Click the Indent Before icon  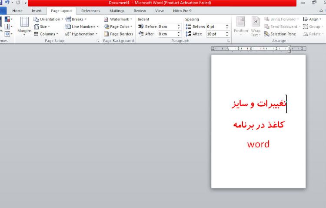click(x=141, y=26)
